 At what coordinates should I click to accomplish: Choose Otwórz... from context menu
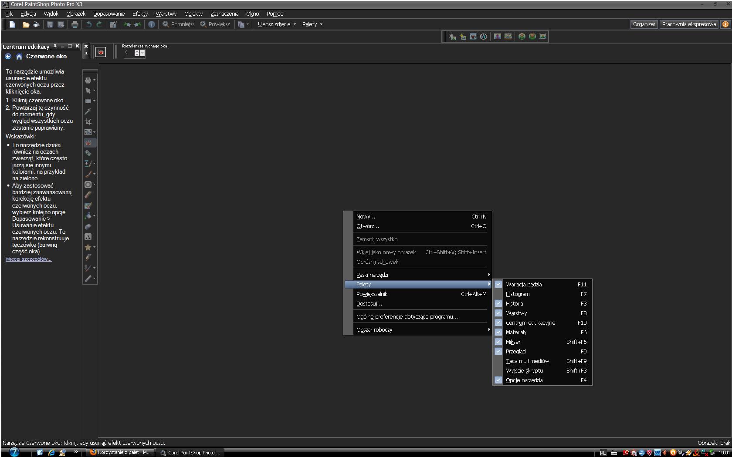point(367,226)
